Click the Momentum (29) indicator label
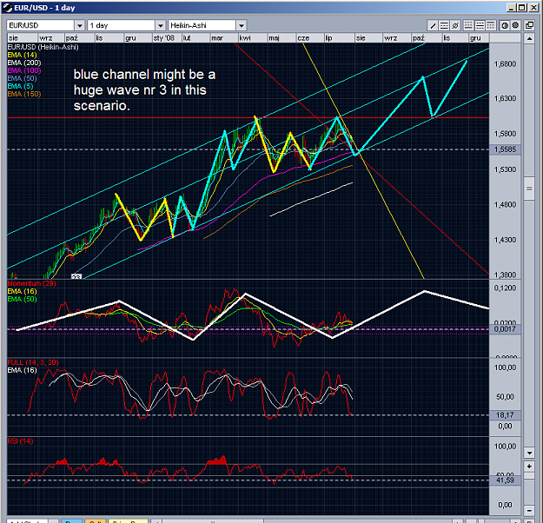The image size is (543, 523). (31, 283)
